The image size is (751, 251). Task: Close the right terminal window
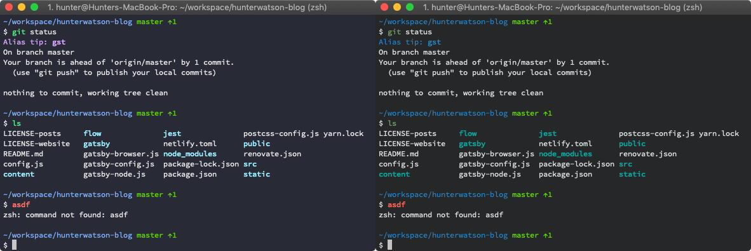pyautogui.click(x=384, y=7)
